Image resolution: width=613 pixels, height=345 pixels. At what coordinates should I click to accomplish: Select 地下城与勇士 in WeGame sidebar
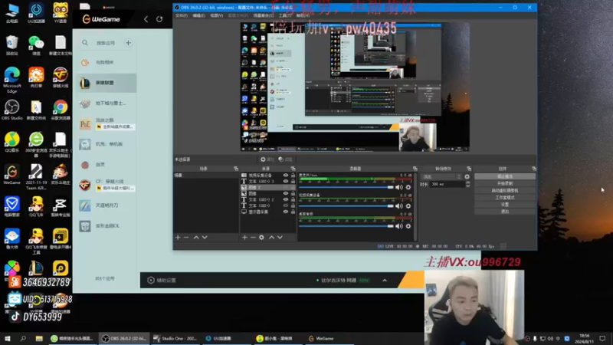(107, 103)
